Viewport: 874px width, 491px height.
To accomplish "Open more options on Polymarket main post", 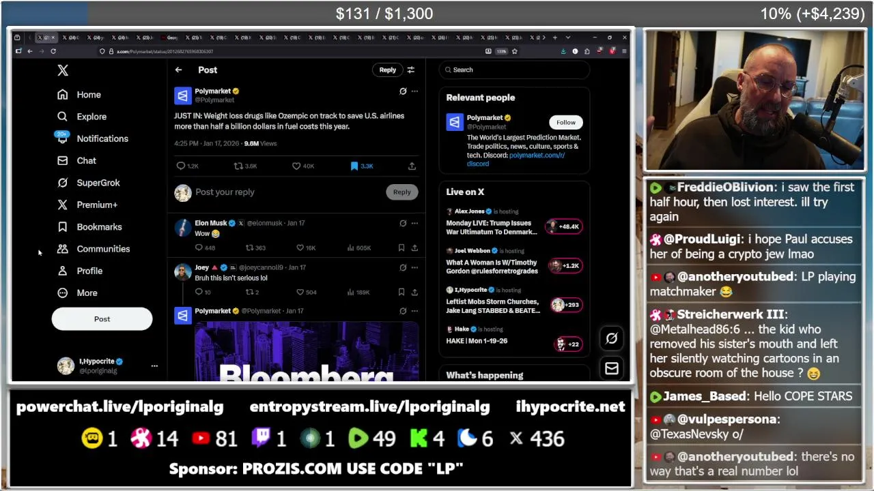I will tap(414, 91).
